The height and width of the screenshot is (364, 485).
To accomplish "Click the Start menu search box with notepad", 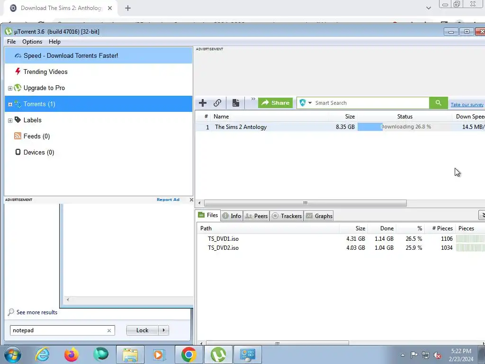I will click(x=62, y=330).
